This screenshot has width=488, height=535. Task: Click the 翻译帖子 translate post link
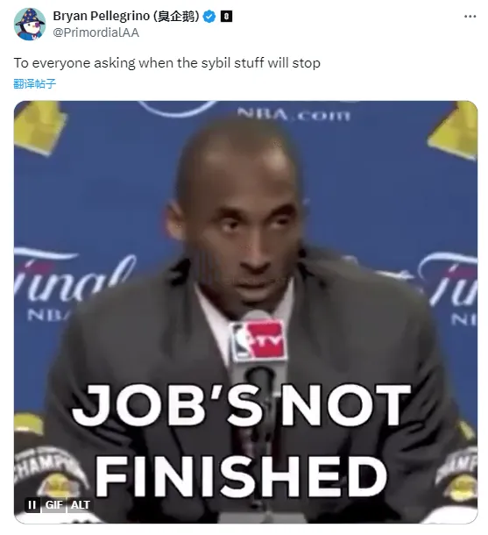[x=35, y=83]
